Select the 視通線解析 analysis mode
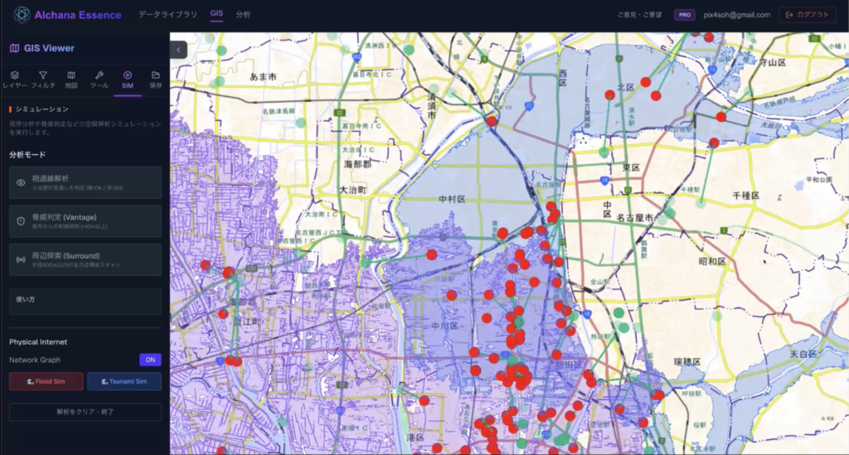 [x=85, y=182]
